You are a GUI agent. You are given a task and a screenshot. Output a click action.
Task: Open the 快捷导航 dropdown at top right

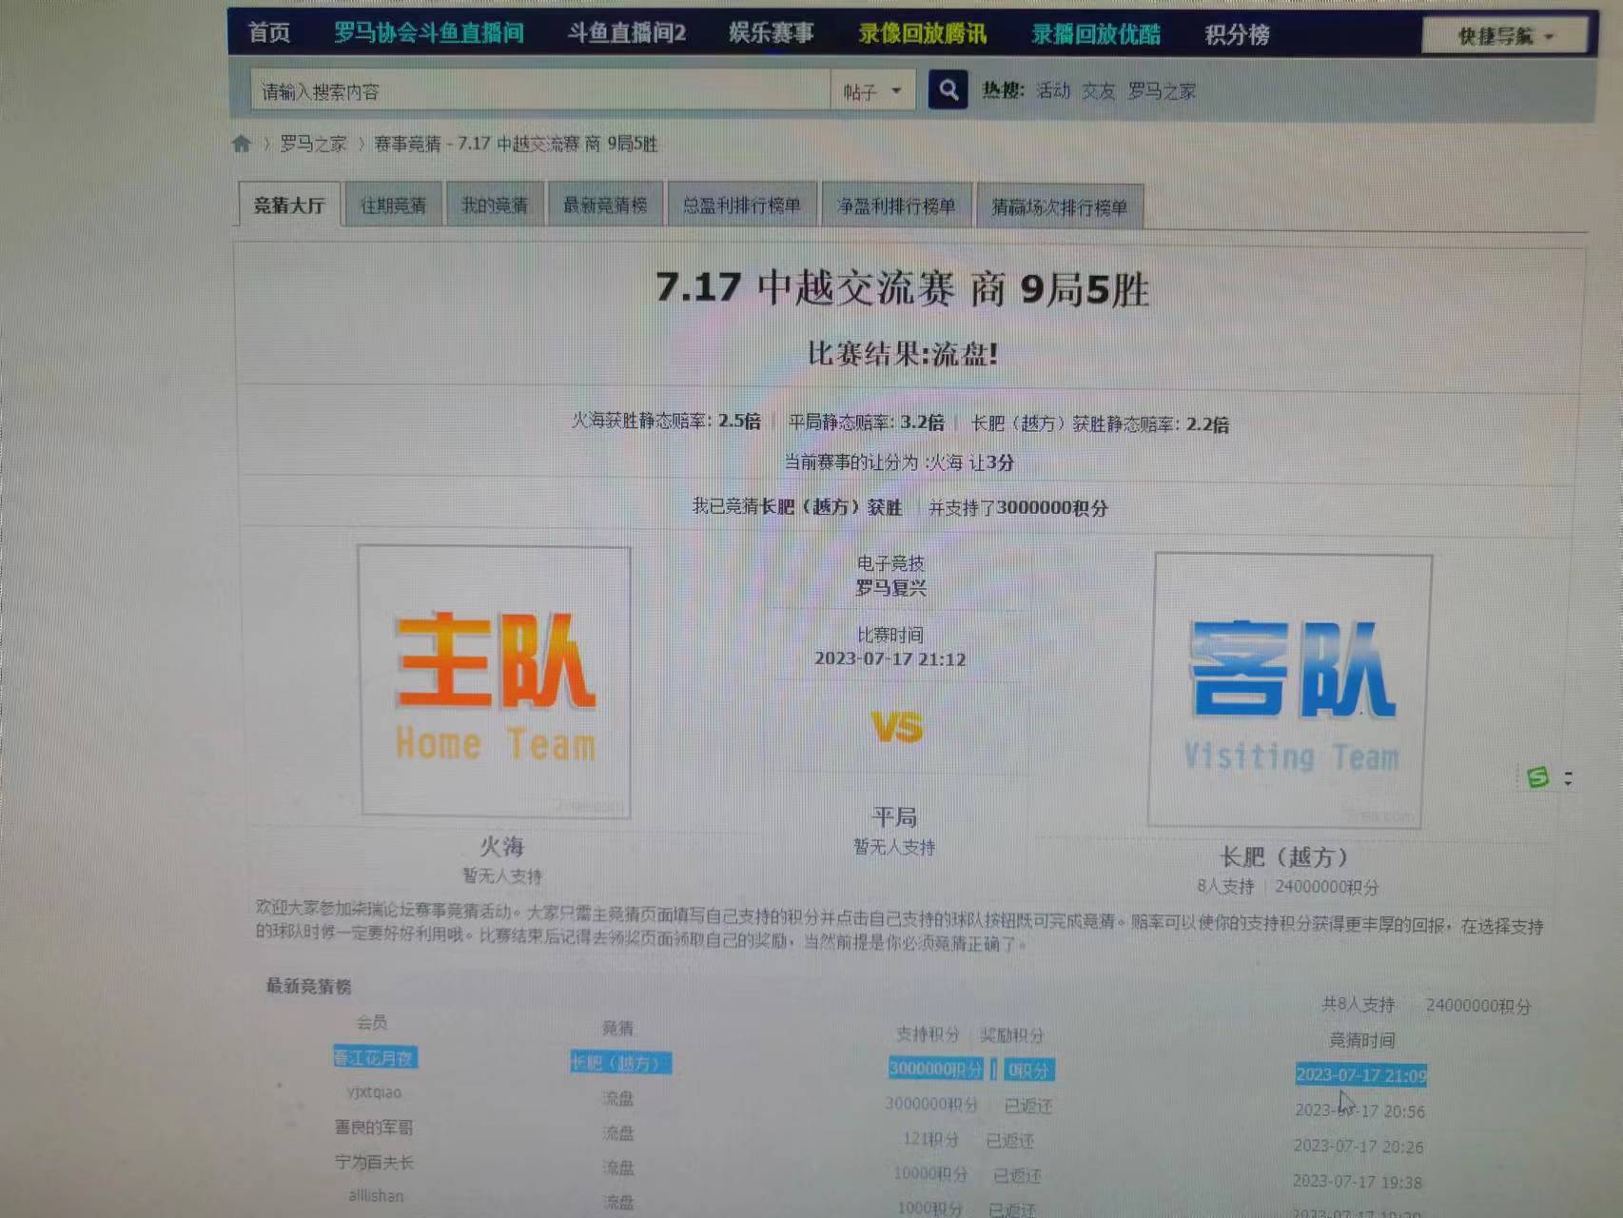tap(1506, 34)
